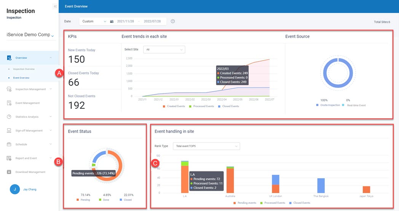Collapse the sidebar with double-chevron icon
Viewport: 399px width, 211px height.
point(55,6)
